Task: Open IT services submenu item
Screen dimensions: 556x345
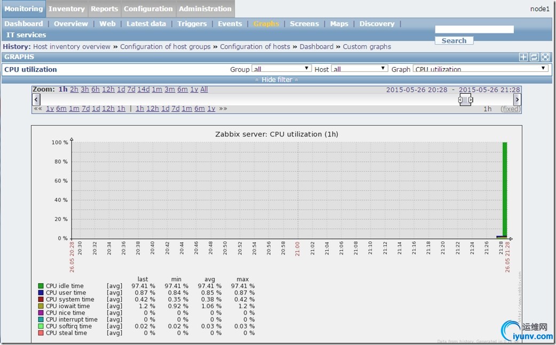Action: [26, 35]
